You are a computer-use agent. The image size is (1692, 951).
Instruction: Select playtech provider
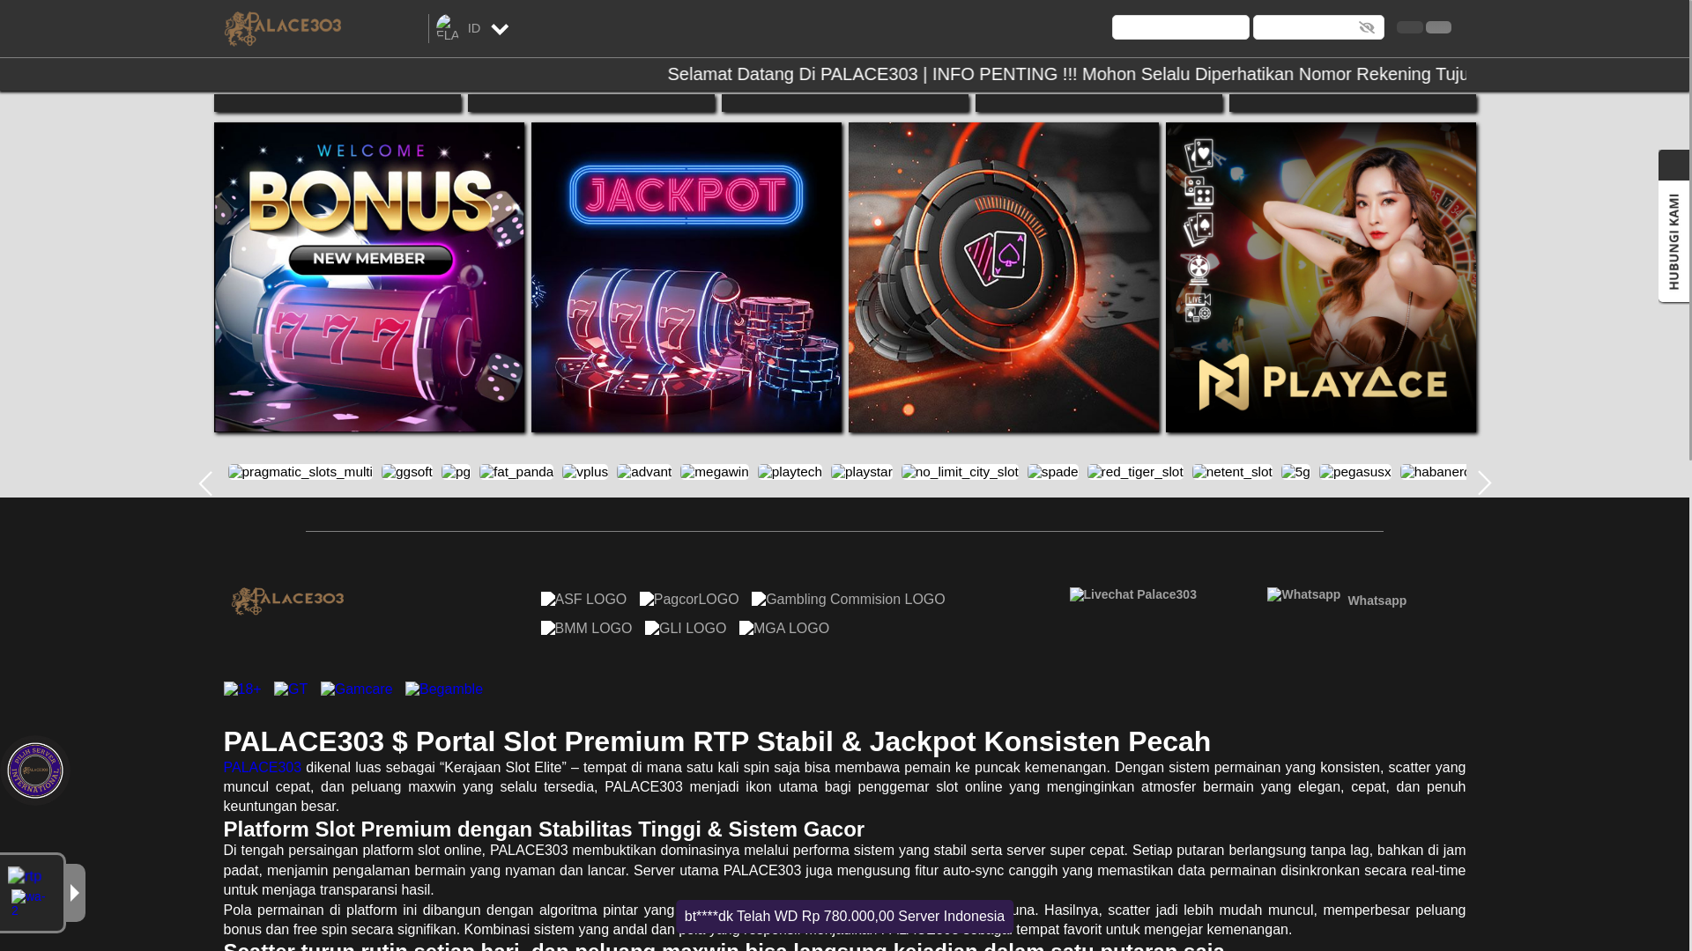click(790, 472)
